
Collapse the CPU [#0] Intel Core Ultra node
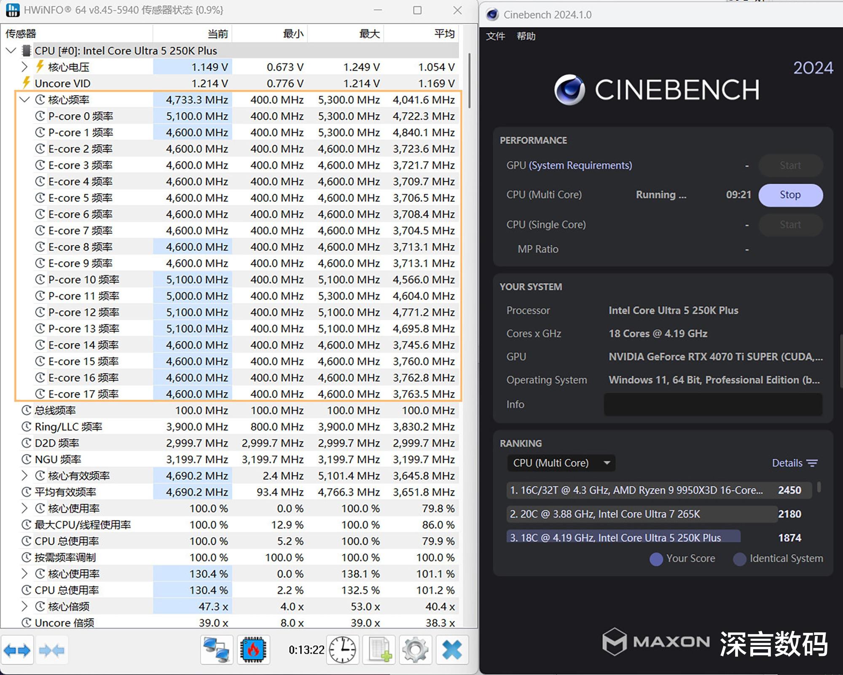11,51
